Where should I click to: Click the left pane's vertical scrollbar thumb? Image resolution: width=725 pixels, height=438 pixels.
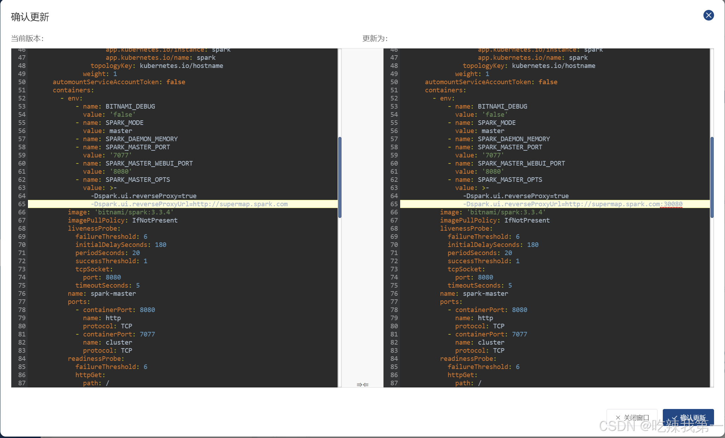tap(340, 177)
